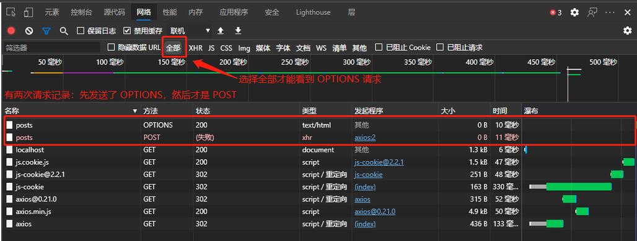Open the 性能 tab
The image size is (637, 241).
170,12
